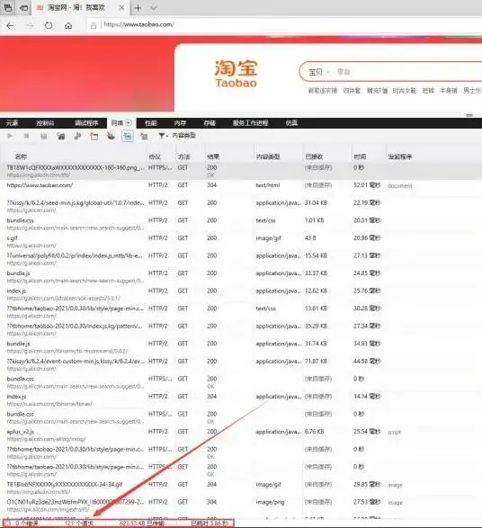Screen dimensions: 482x528
Task: Expand the browser tab list chevron
Action: click(x=153, y=8)
